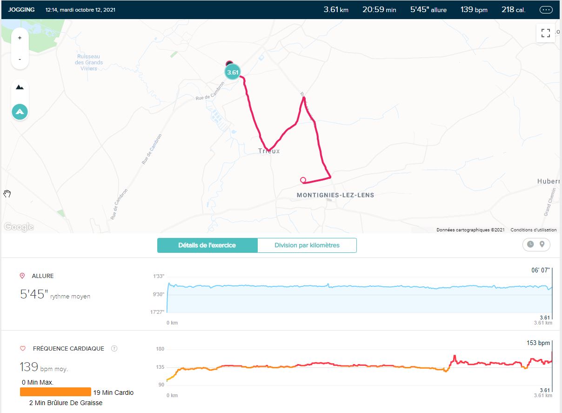The image size is (562, 413).
Task: Select the teal standard map view button
Action: (x=20, y=112)
